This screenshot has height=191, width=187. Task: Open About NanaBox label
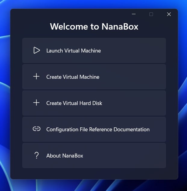65,156
